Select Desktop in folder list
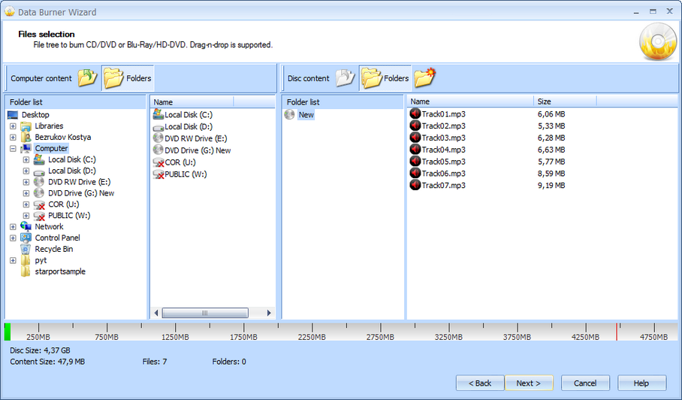 pyautogui.click(x=35, y=115)
